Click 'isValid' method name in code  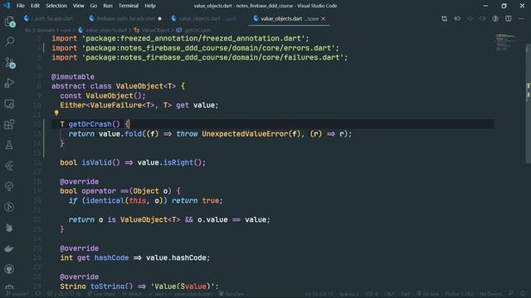pyautogui.click(x=96, y=162)
